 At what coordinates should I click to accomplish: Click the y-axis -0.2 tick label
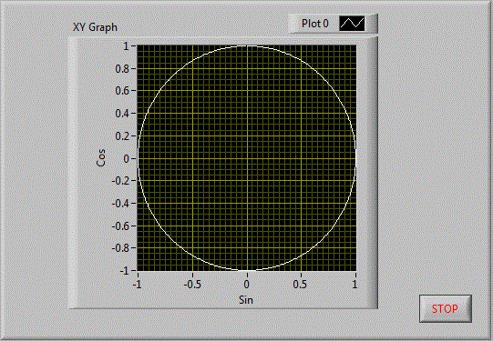[120, 181]
